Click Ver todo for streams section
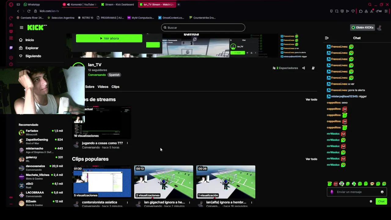This screenshot has height=220, width=391. pos(311,100)
